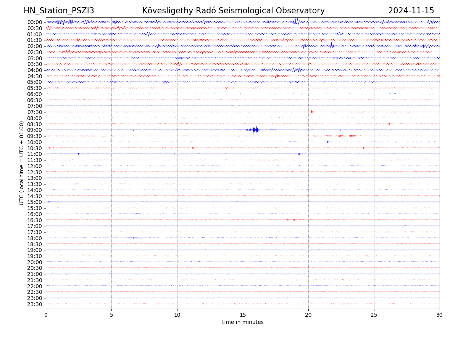The width and height of the screenshot is (458, 343).
Task: Click the vertical UTC local time axis label
Action: tap(22, 163)
